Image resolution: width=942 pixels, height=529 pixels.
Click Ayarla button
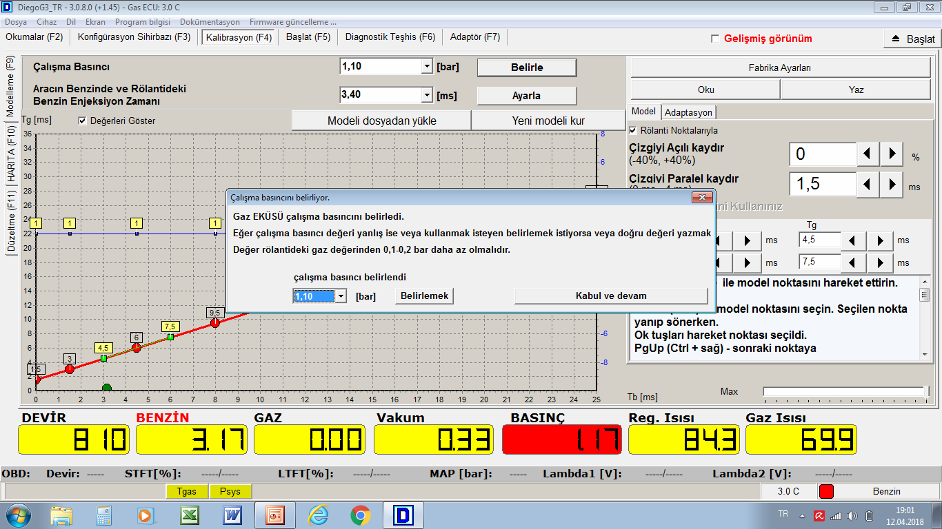pyautogui.click(x=527, y=96)
